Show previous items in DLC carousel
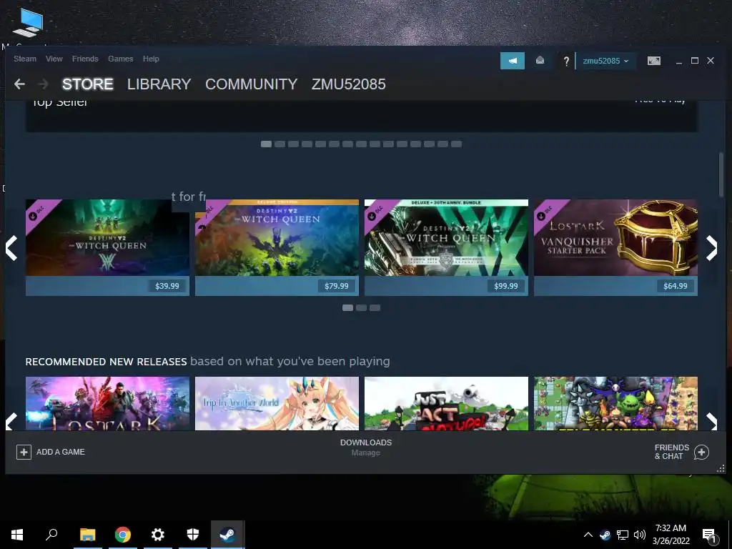732x549 pixels. click(x=11, y=248)
